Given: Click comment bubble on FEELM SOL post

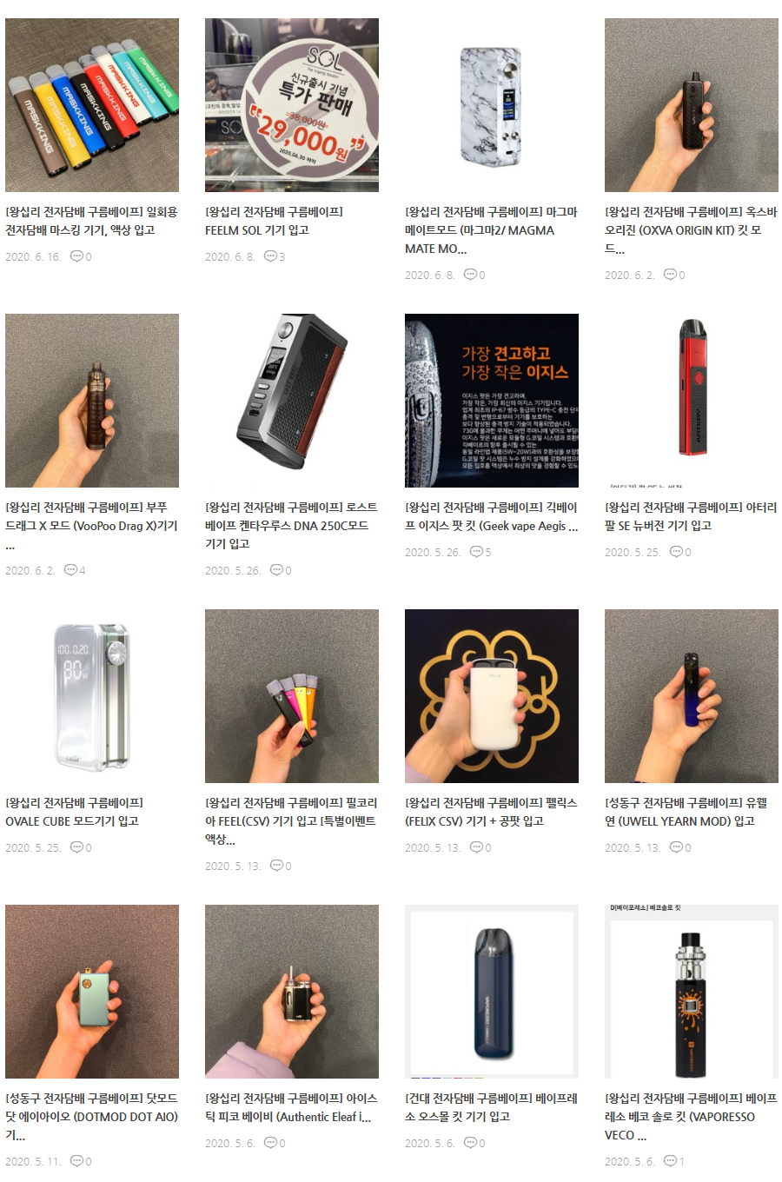Looking at the screenshot, I should coord(270,256).
